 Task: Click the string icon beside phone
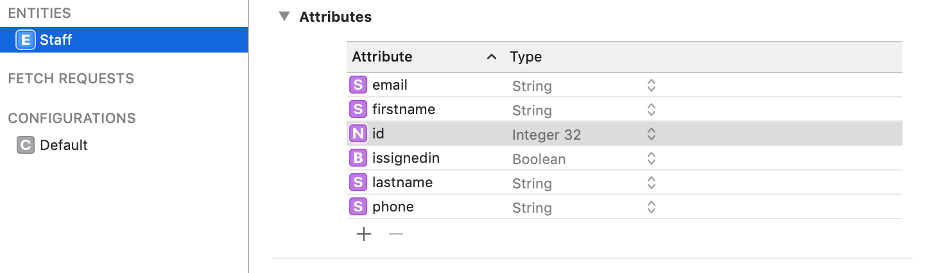358,207
